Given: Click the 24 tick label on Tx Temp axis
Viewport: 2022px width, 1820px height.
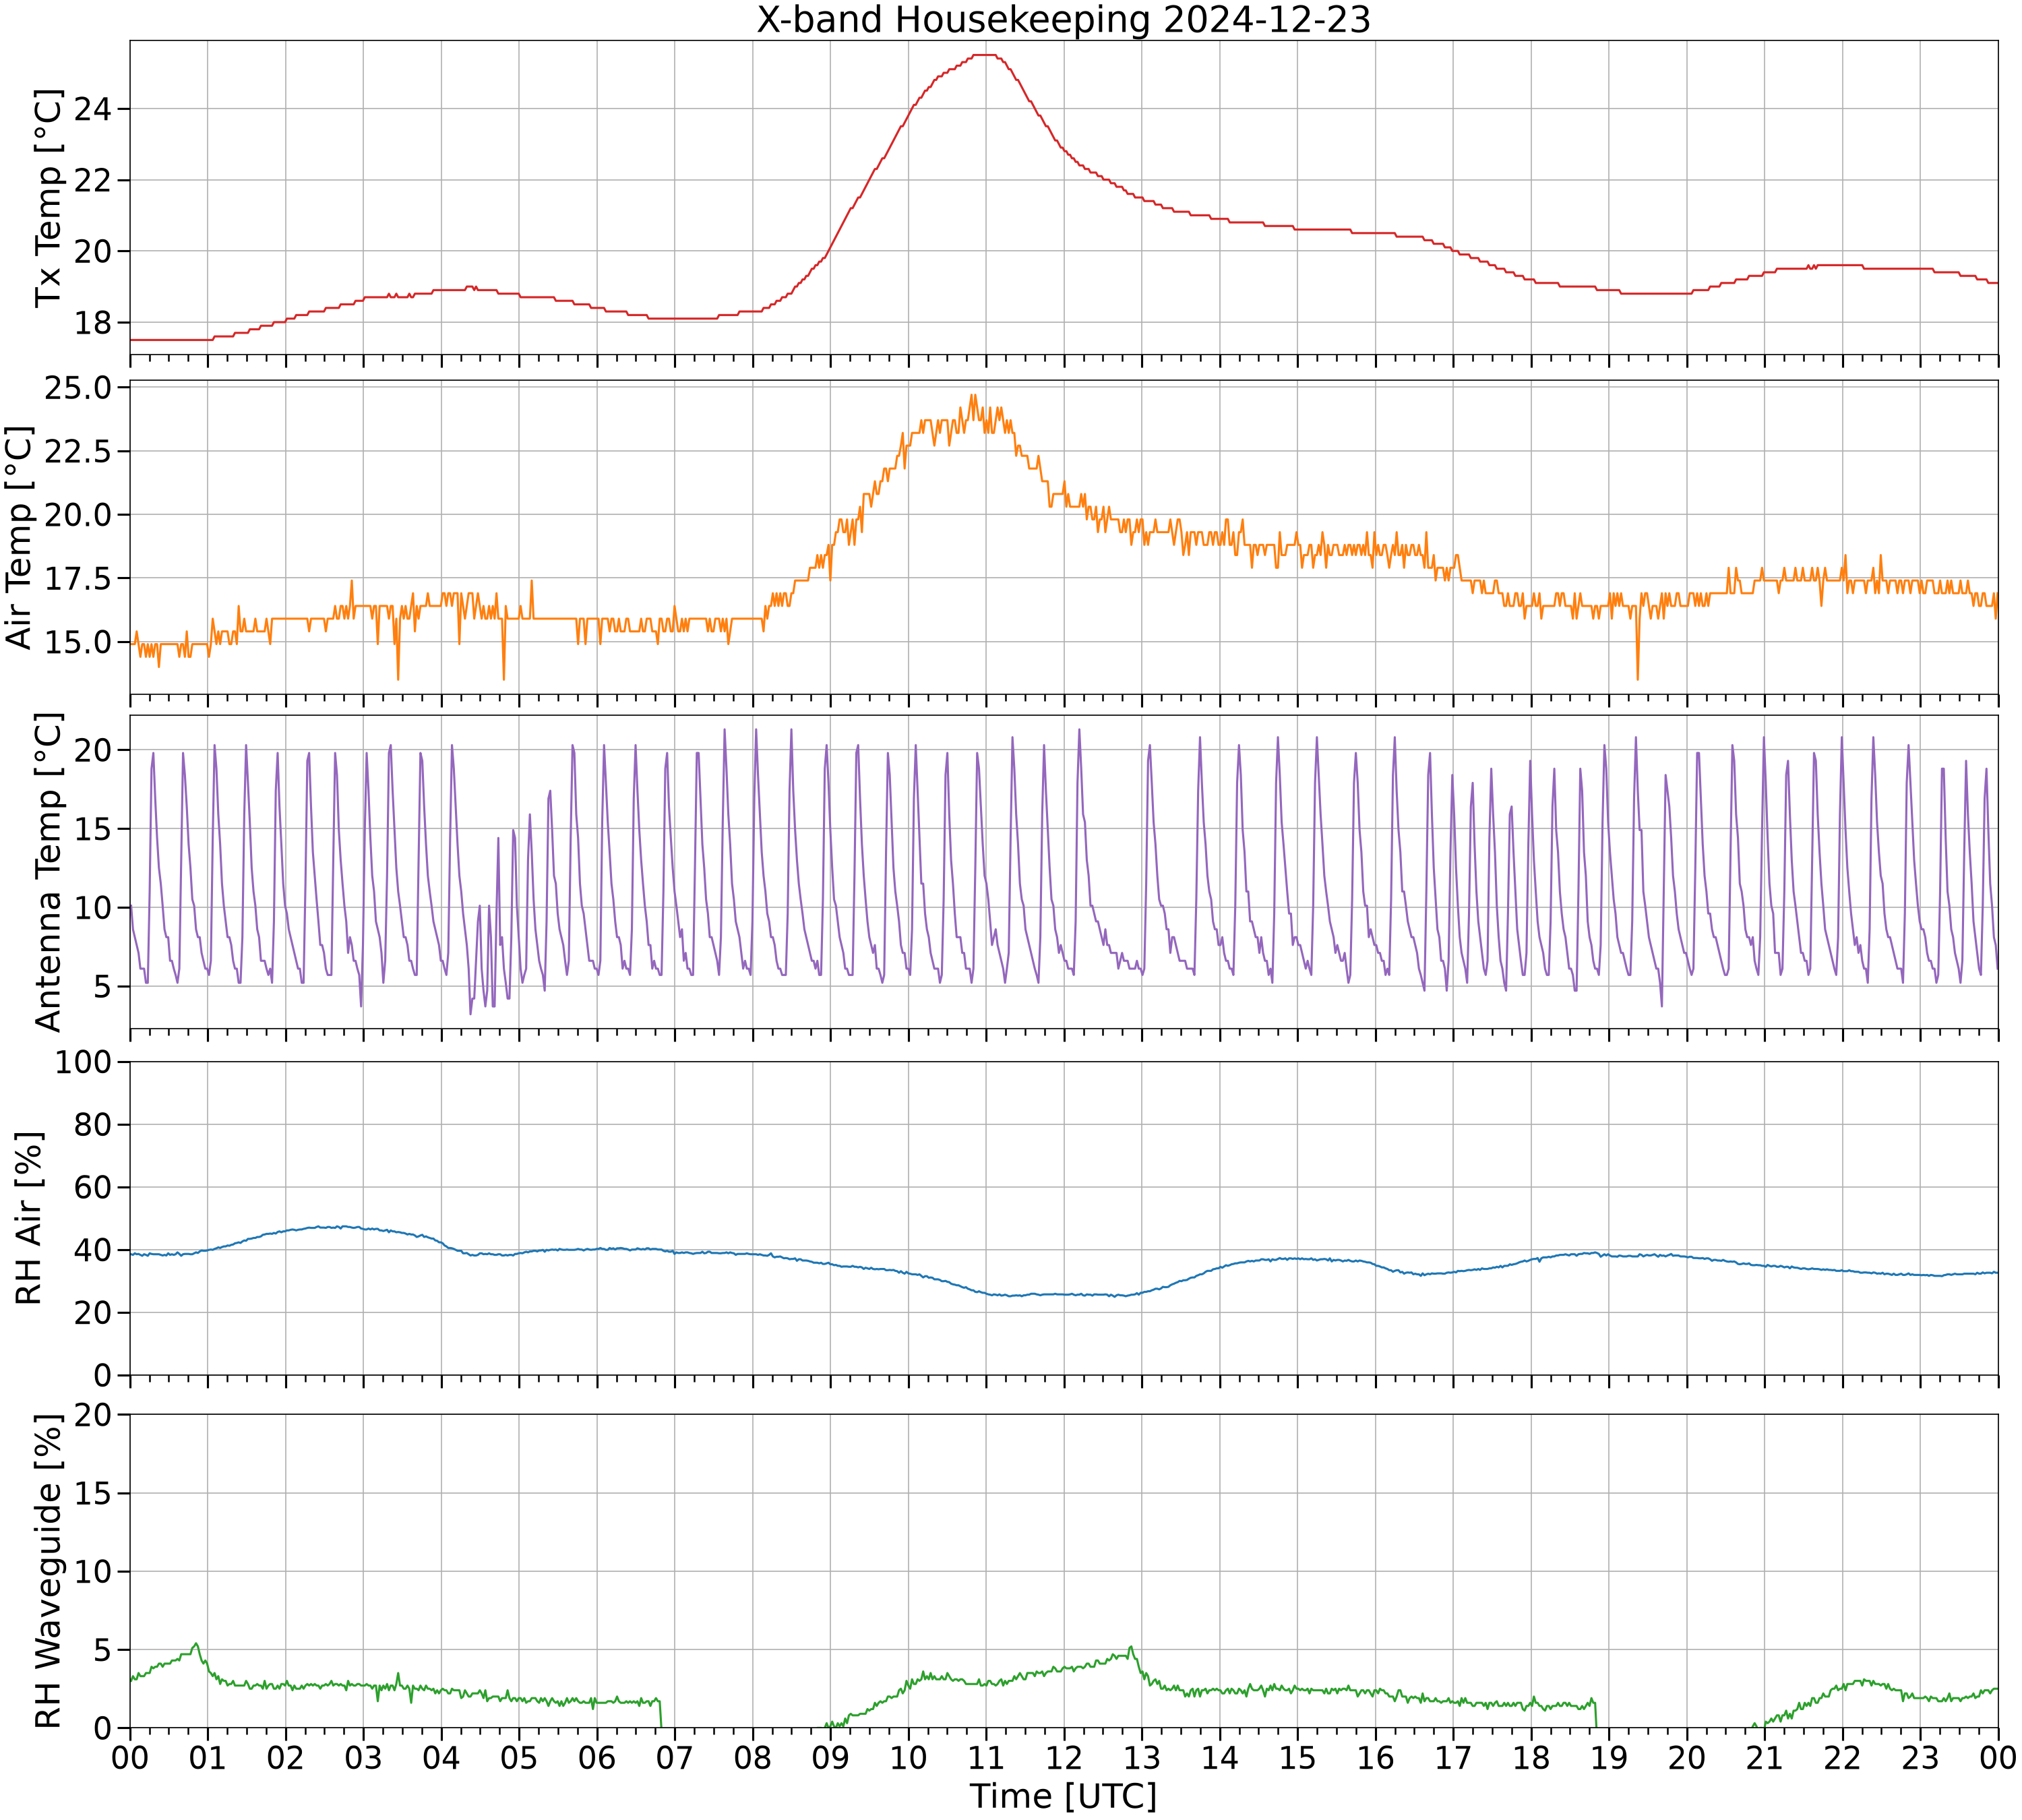Looking at the screenshot, I should [92, 108].
